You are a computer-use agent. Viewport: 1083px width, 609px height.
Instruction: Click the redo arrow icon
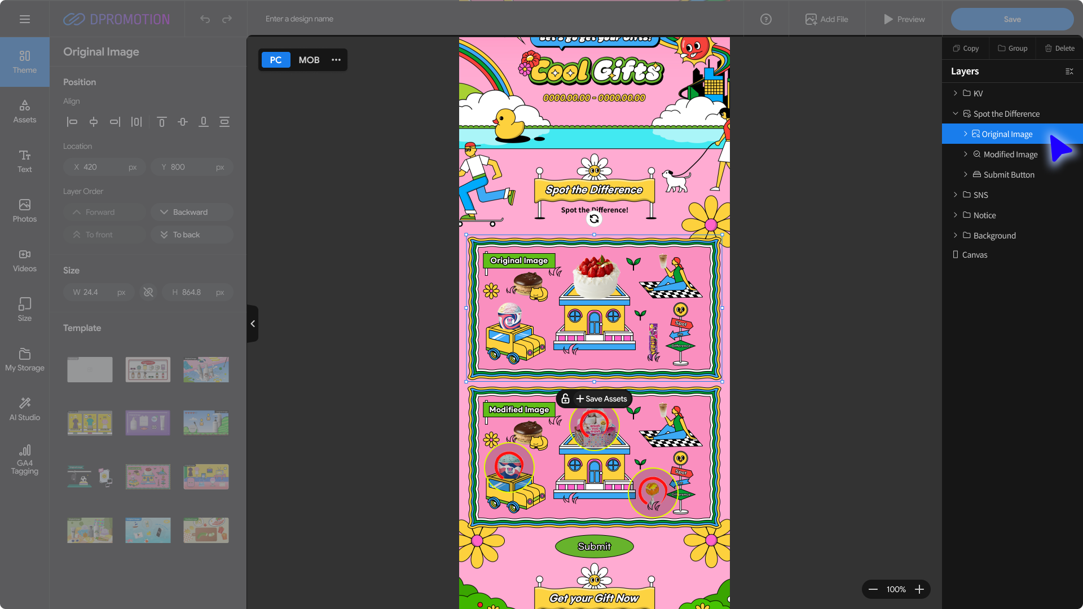point(227,19)
